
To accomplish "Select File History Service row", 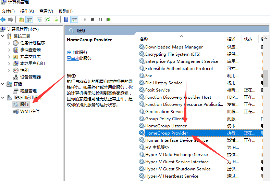I will coord(200,83).
